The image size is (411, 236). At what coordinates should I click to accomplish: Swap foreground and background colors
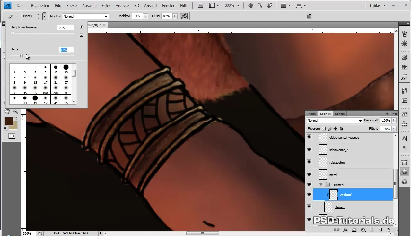pos(16,118)
